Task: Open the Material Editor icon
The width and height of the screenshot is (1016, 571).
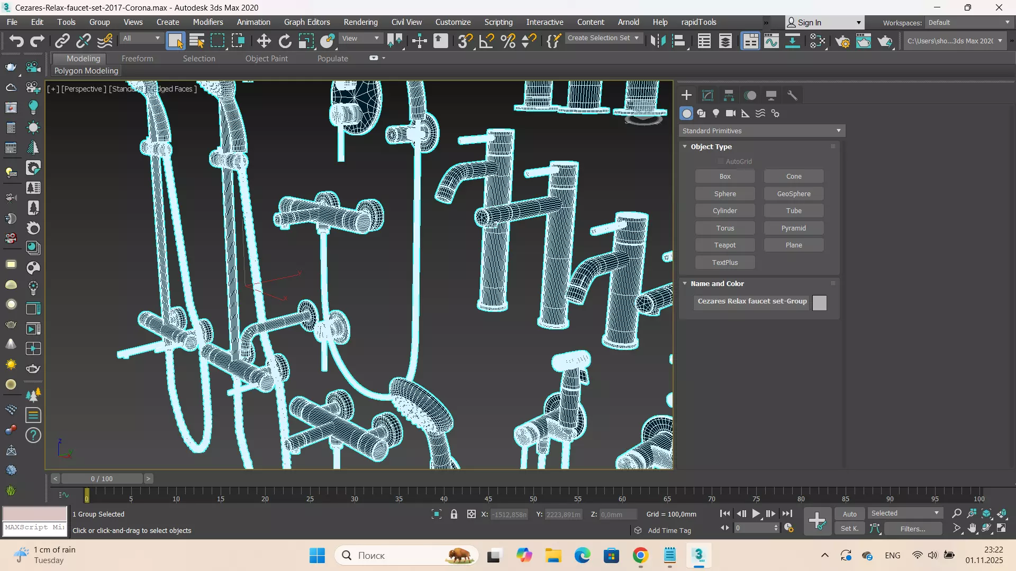Action: pyautogui.click(x=818, y=41)
